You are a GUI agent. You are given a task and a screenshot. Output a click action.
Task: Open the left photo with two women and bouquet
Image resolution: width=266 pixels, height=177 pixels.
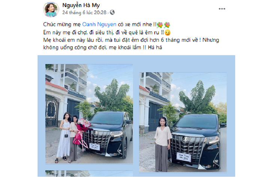[89, 114]
